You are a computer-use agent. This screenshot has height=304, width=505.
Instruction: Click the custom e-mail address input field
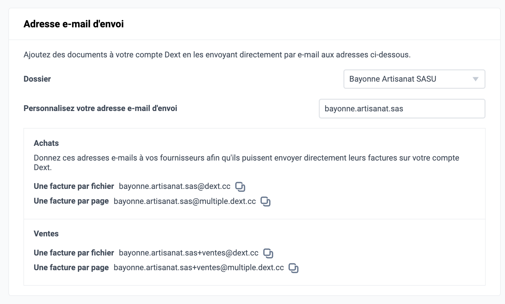pos(402,109)
